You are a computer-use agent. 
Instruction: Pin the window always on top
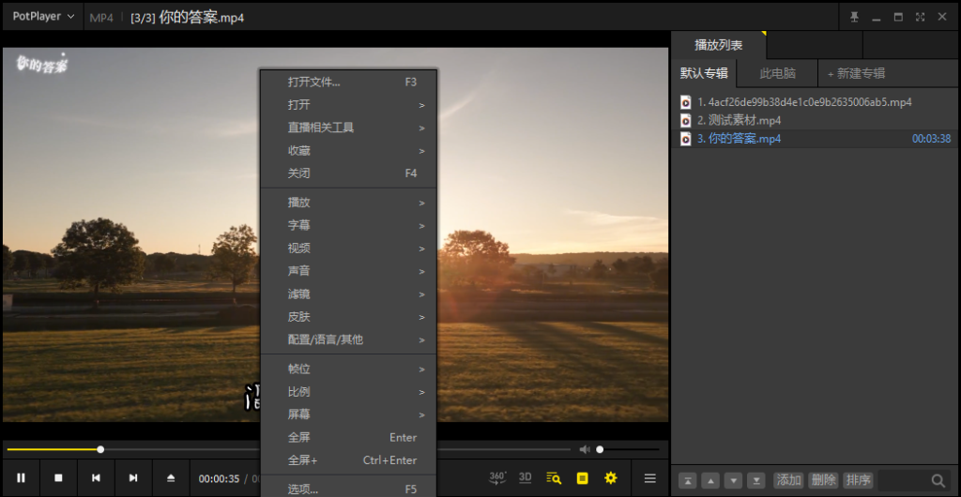tap(854, 17)
